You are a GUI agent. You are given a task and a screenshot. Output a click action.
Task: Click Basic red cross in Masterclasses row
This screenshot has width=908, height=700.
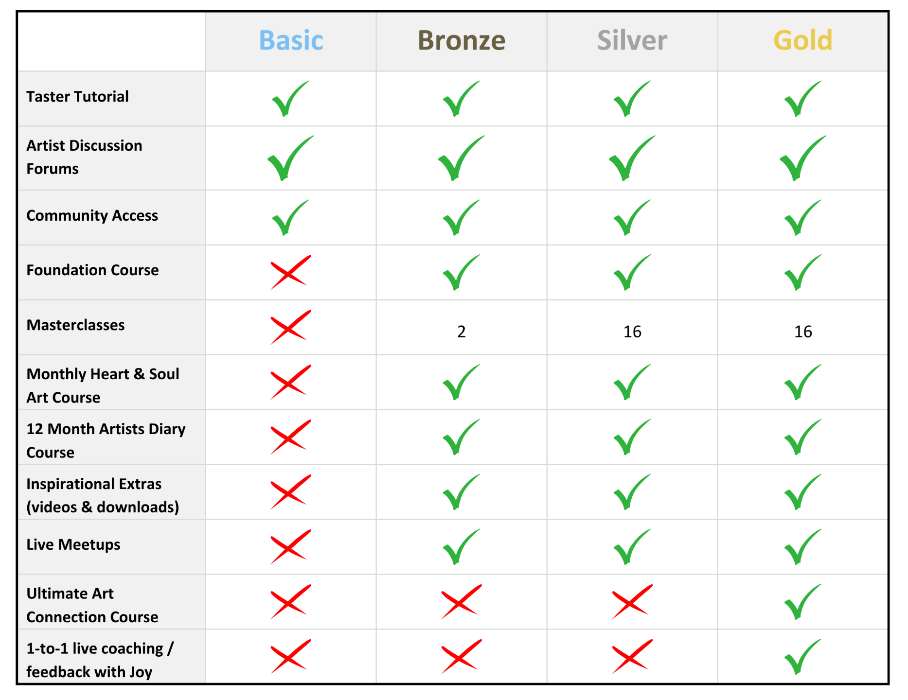pyautogui.click(x=290, y=327)
